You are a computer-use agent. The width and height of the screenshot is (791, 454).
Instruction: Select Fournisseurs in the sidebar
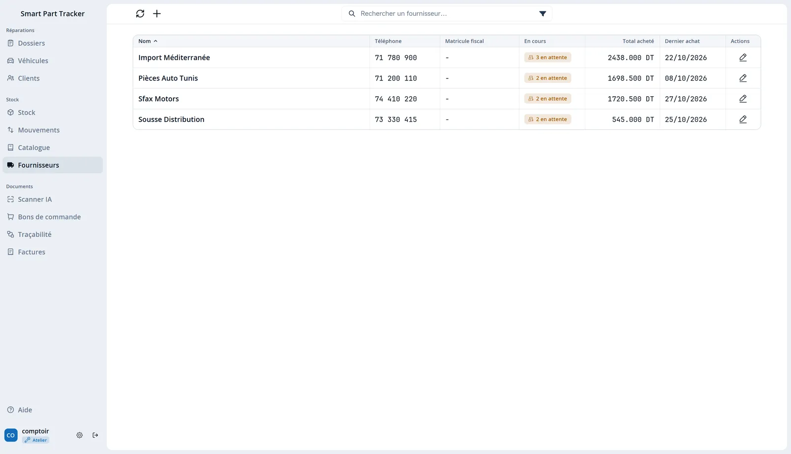tap(53, 165)
